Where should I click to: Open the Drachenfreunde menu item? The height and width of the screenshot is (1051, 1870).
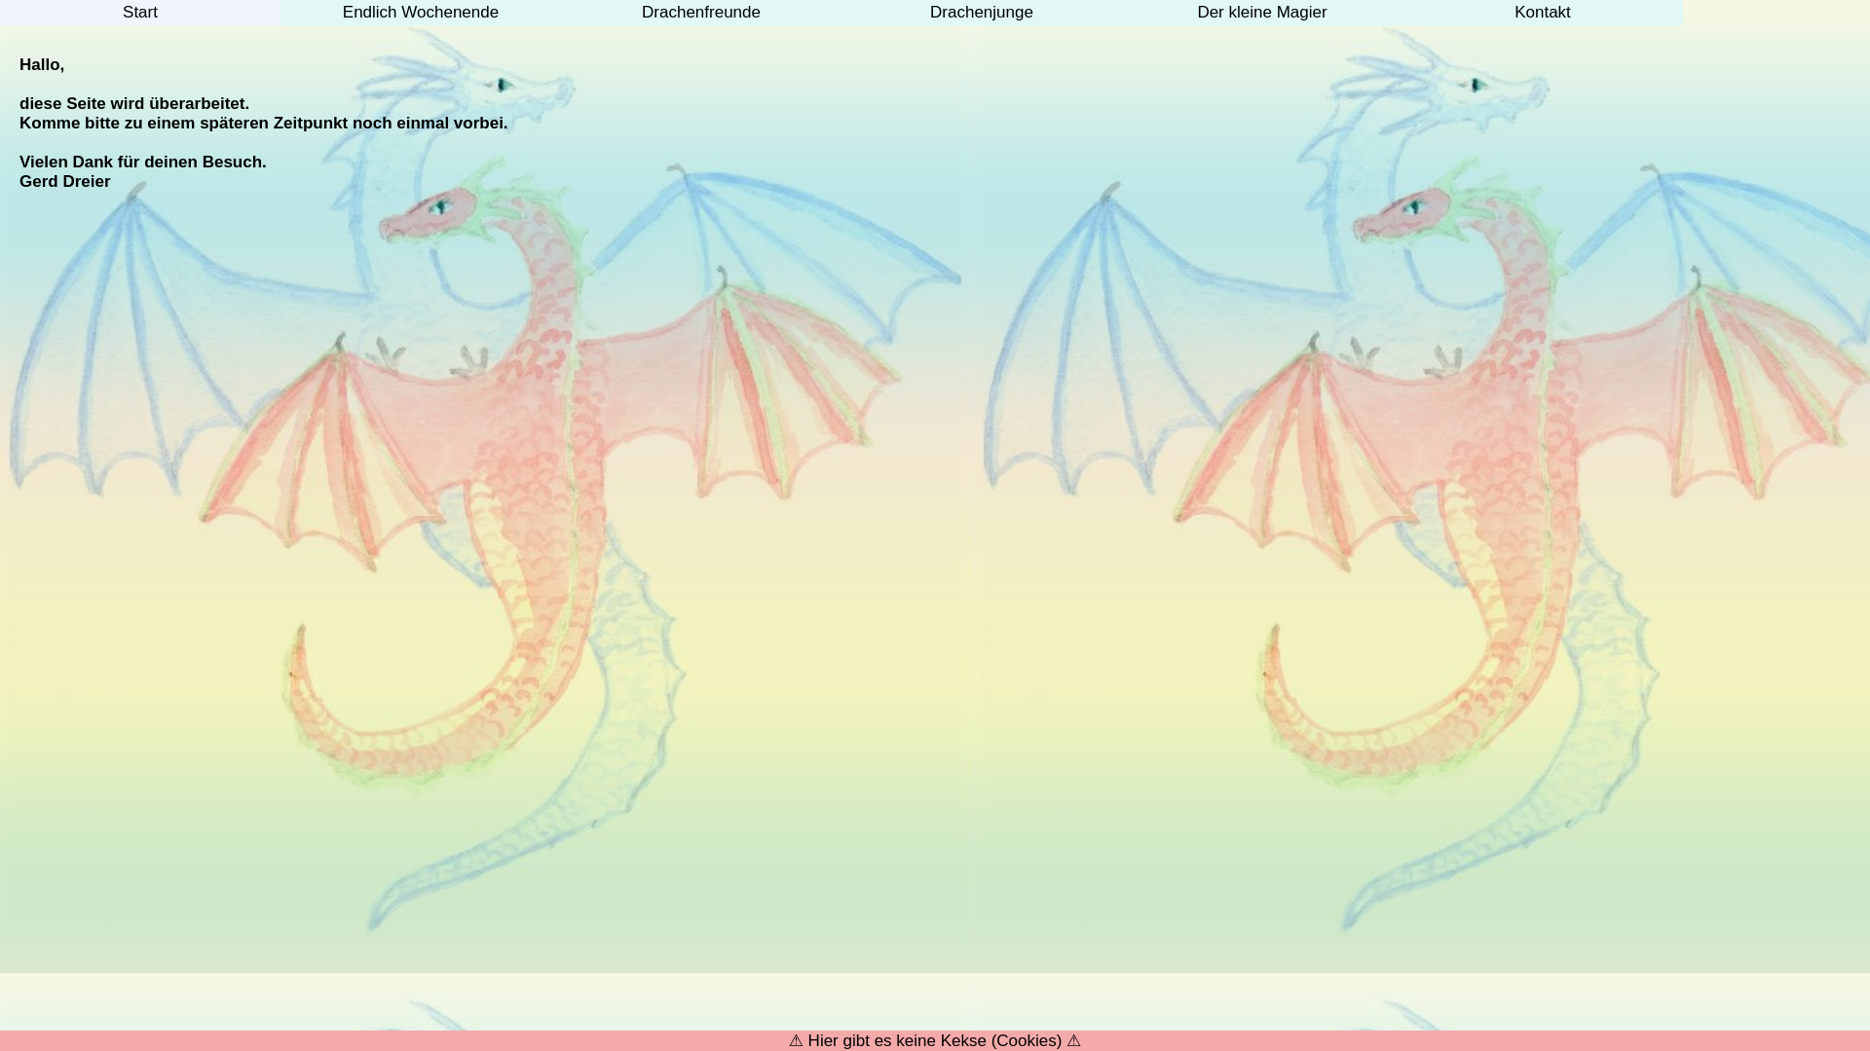pyautogui.click(x=701, y=13)
